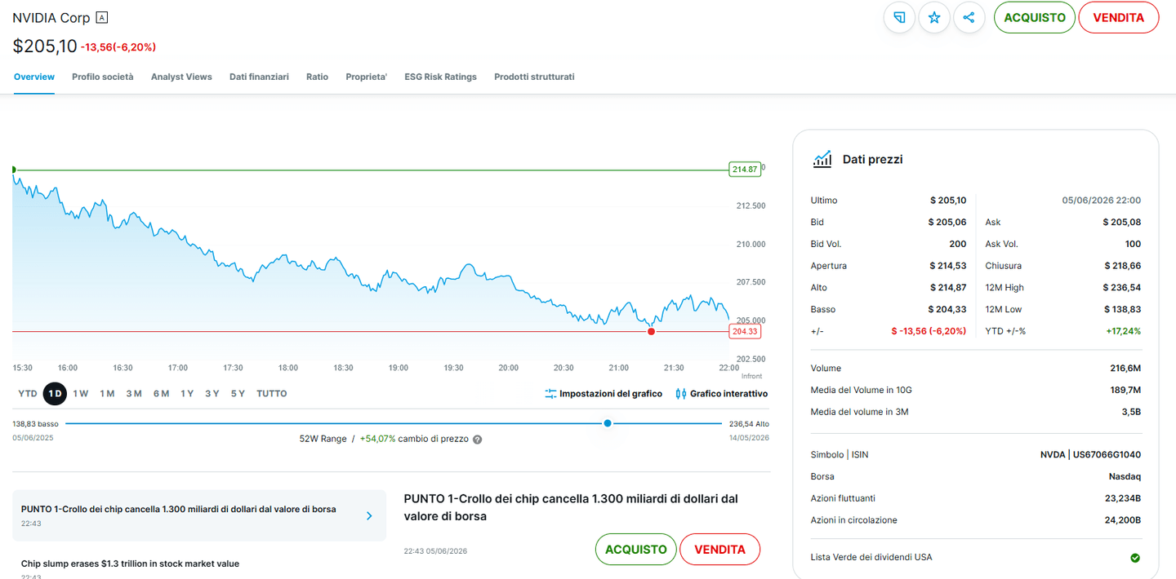
Task: Click the 12M High value $ 236,54
Action: (1122, 288)
